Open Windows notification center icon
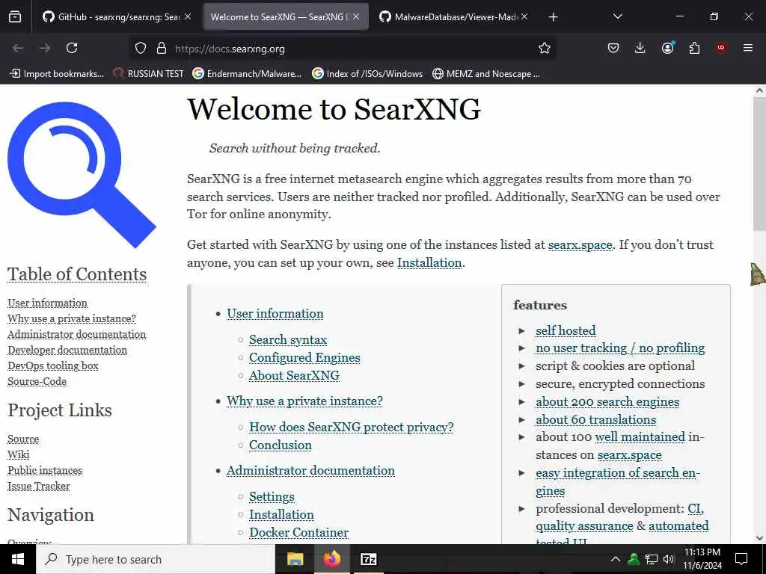Image resolution: width=766 pixels, height=574 pixels. click(741, 559)
